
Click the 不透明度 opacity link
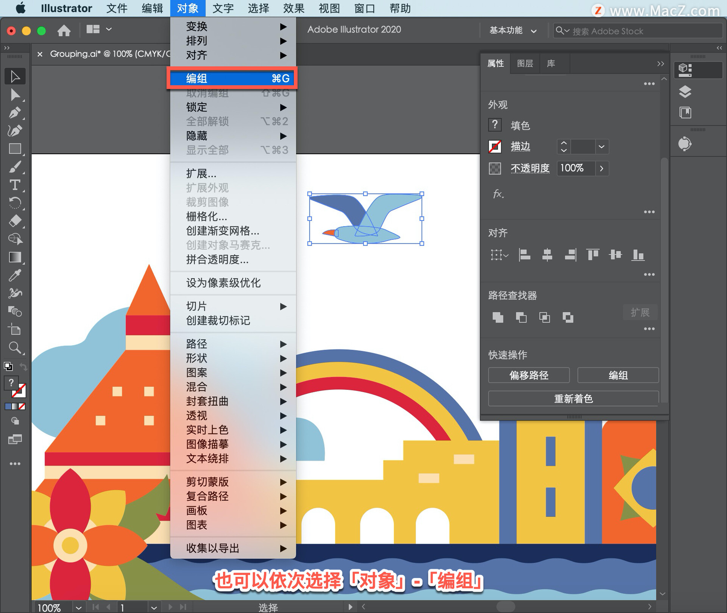click(530, 168)
